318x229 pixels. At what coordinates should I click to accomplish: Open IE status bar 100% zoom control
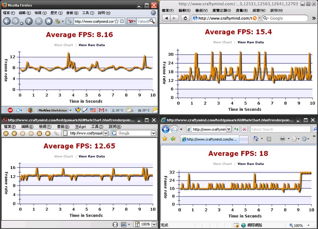click(299, 225)
